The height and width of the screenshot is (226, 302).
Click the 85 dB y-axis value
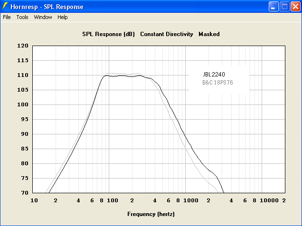[25, 149]
